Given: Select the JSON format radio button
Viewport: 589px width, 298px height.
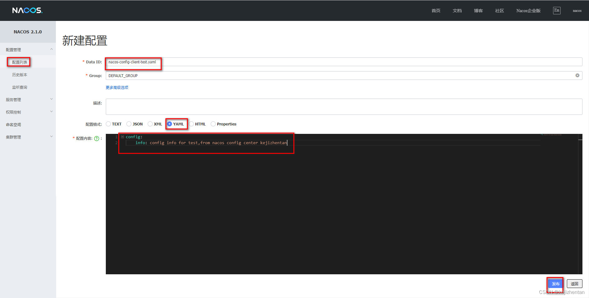Looking at the screenshot, I should [129, 124].
